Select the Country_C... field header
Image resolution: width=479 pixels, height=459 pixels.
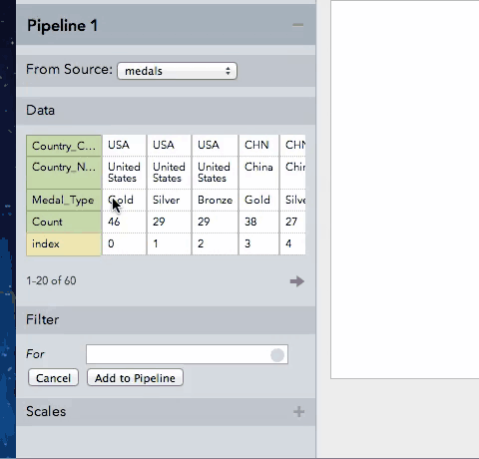click(x=64, y=146)
